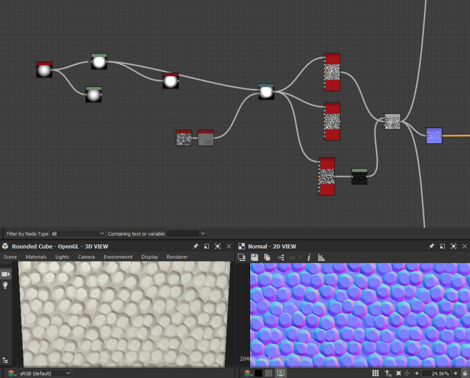Open the Camera menu
The image size is (470, 378).
click(86, 257)
